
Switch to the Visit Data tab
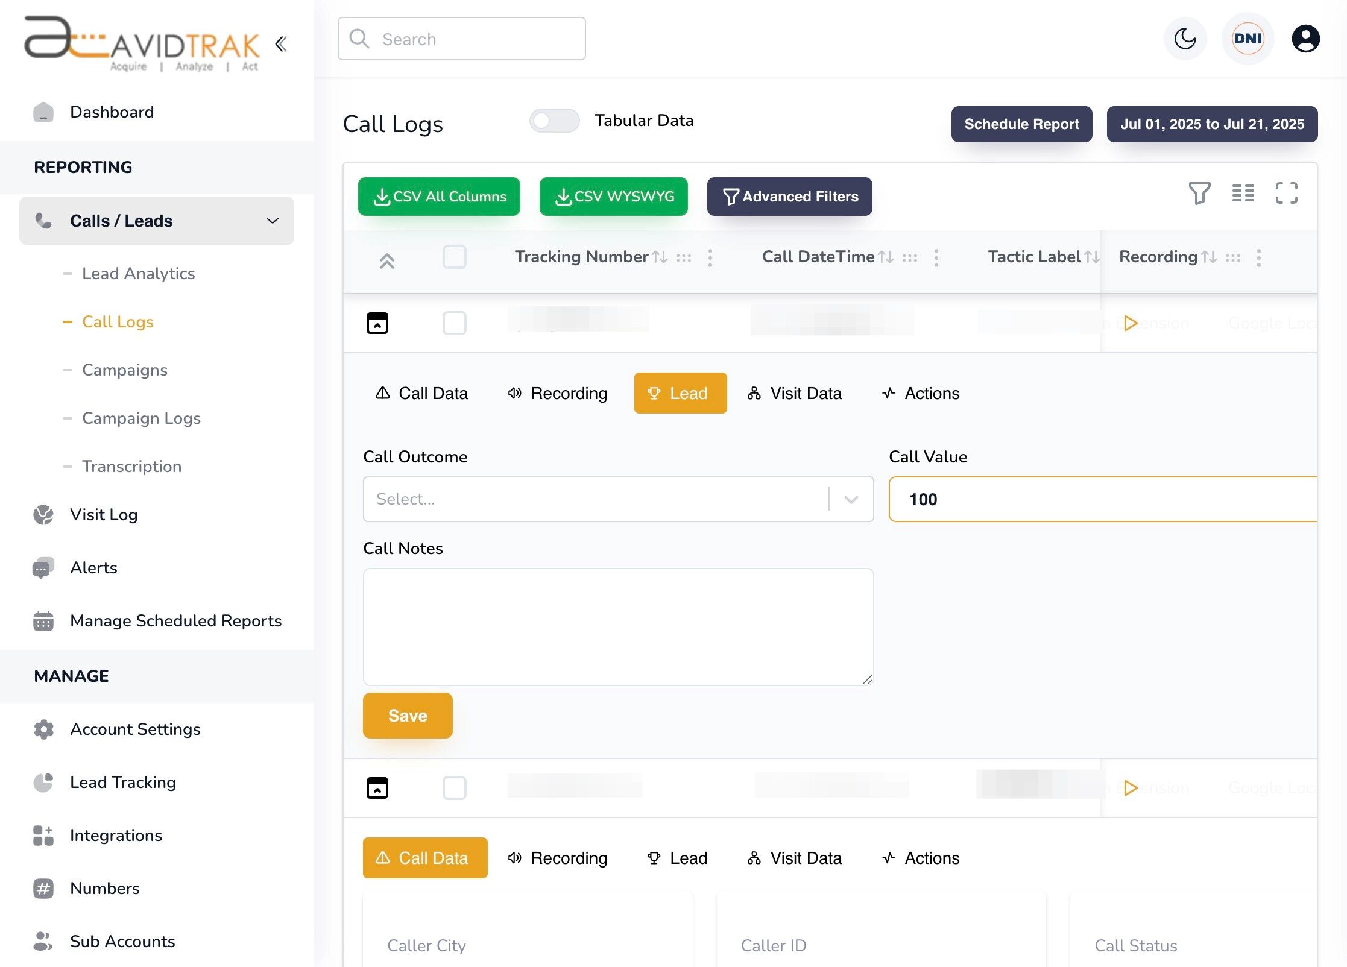point(796,393)
